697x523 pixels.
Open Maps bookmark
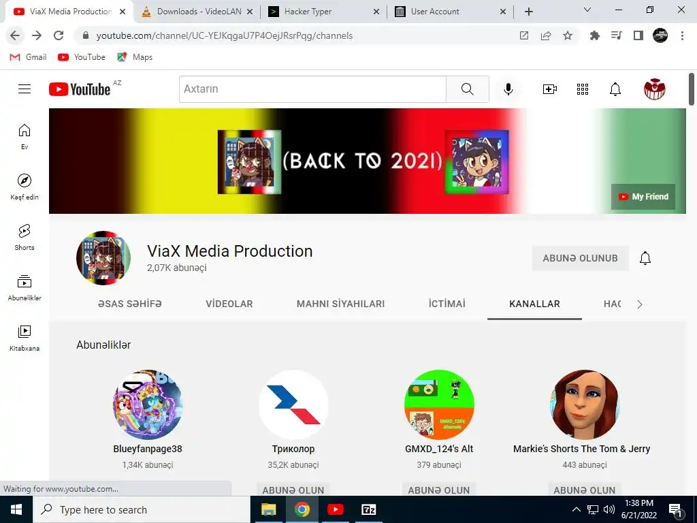(135, 57)
